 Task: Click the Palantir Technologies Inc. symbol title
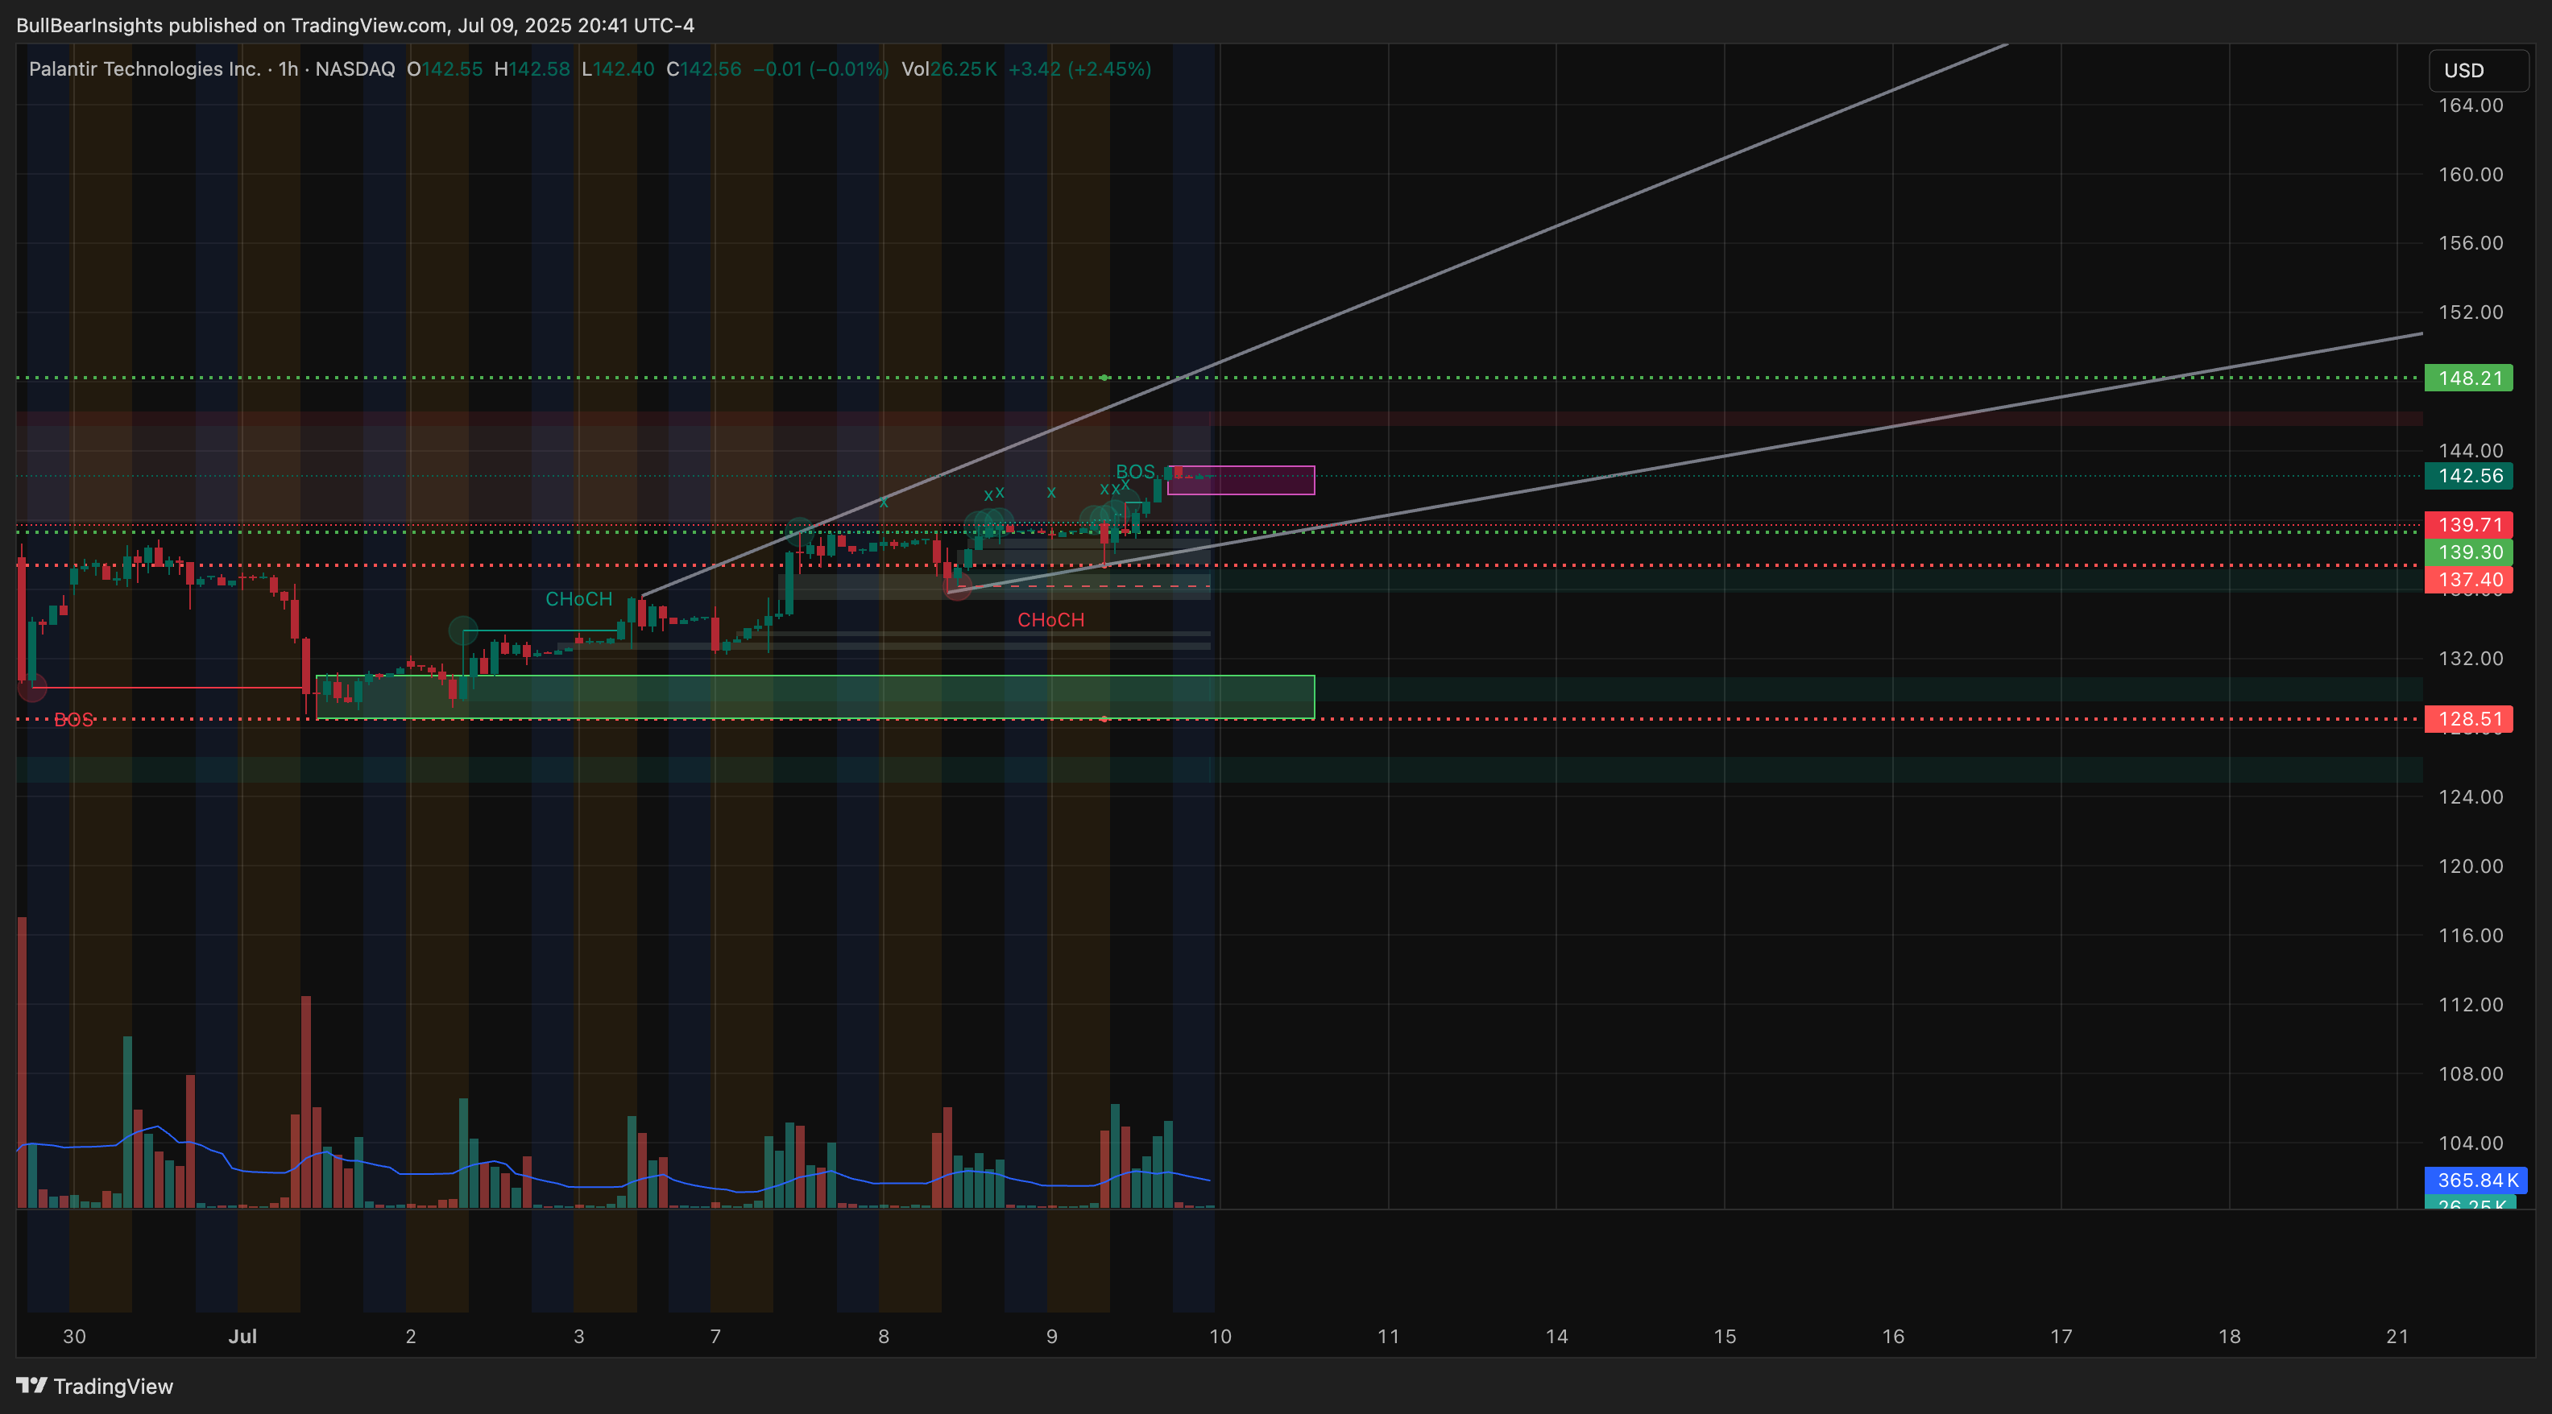coord(145,69)
